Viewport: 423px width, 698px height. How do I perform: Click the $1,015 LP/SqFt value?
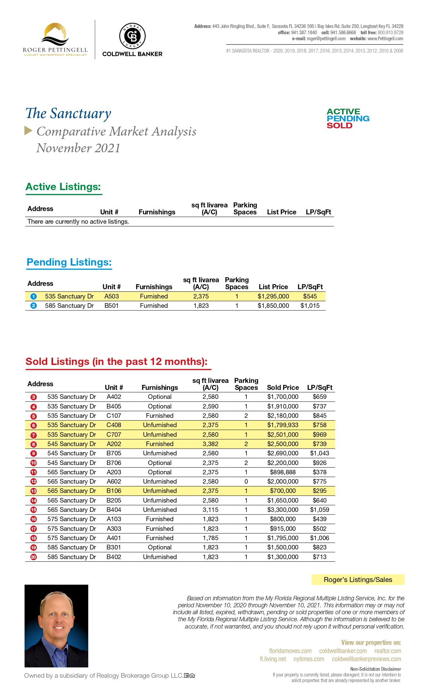coord(310,306)
